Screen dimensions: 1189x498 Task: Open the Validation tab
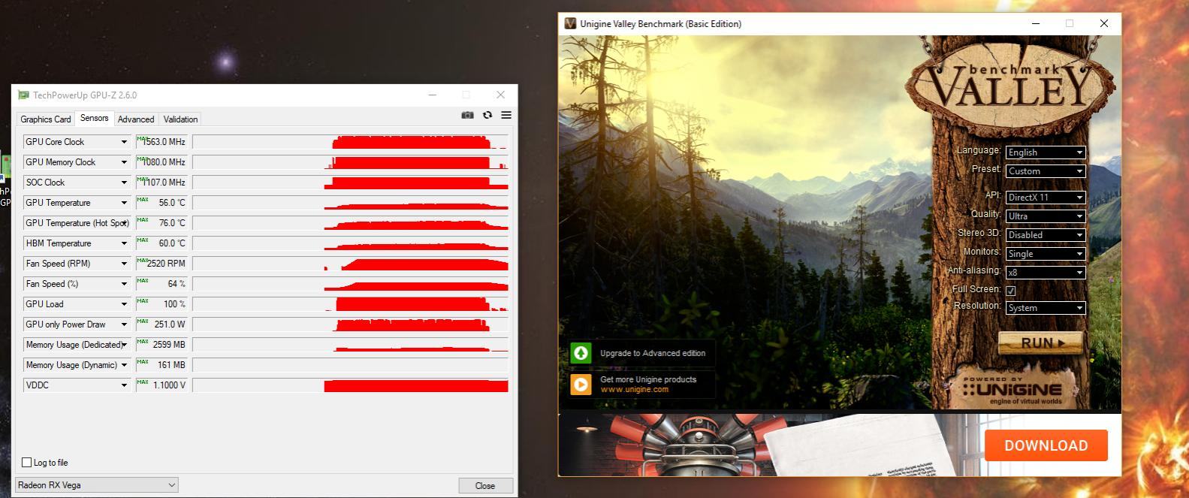click(180, 119)
